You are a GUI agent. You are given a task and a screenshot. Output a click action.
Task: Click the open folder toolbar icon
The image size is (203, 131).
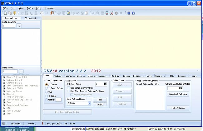coord(14,13)
